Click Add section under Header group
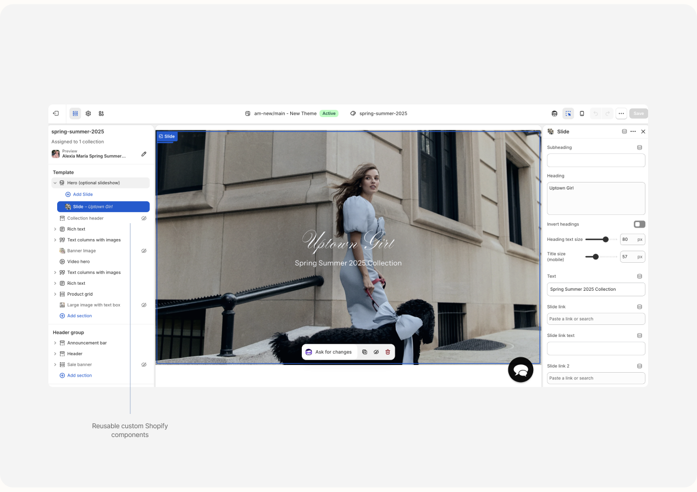697x492 pixels. click(76, 375)
